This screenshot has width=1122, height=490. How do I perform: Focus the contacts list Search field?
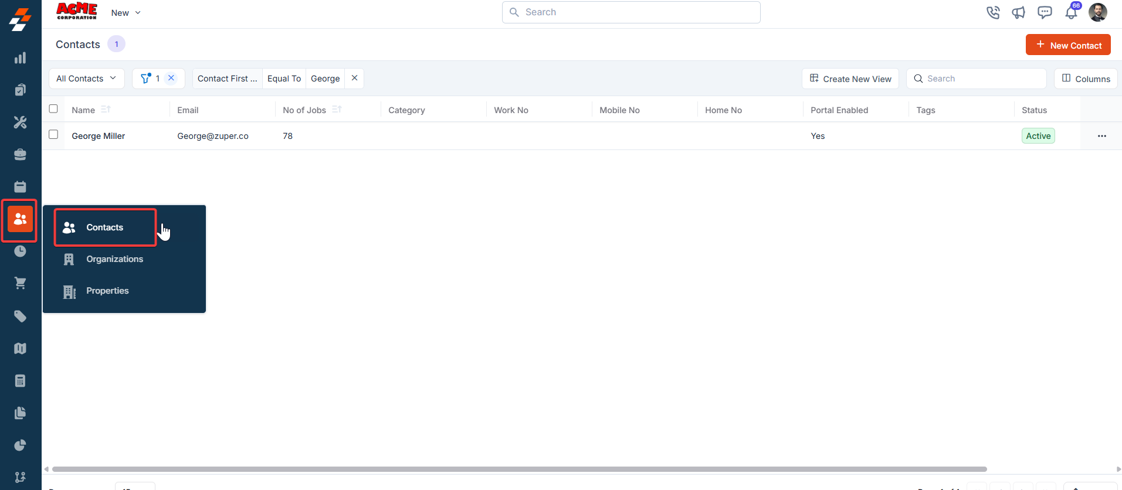(977, 79)
